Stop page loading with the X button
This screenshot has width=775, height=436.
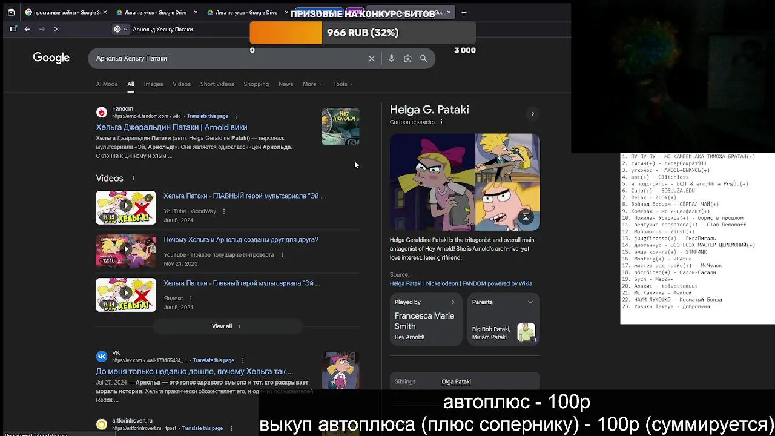click(56, 29)
